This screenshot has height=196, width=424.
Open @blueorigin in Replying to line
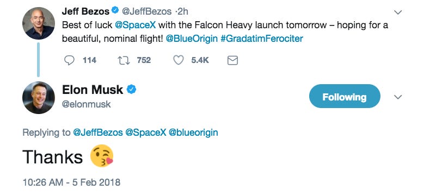[193, 132]
